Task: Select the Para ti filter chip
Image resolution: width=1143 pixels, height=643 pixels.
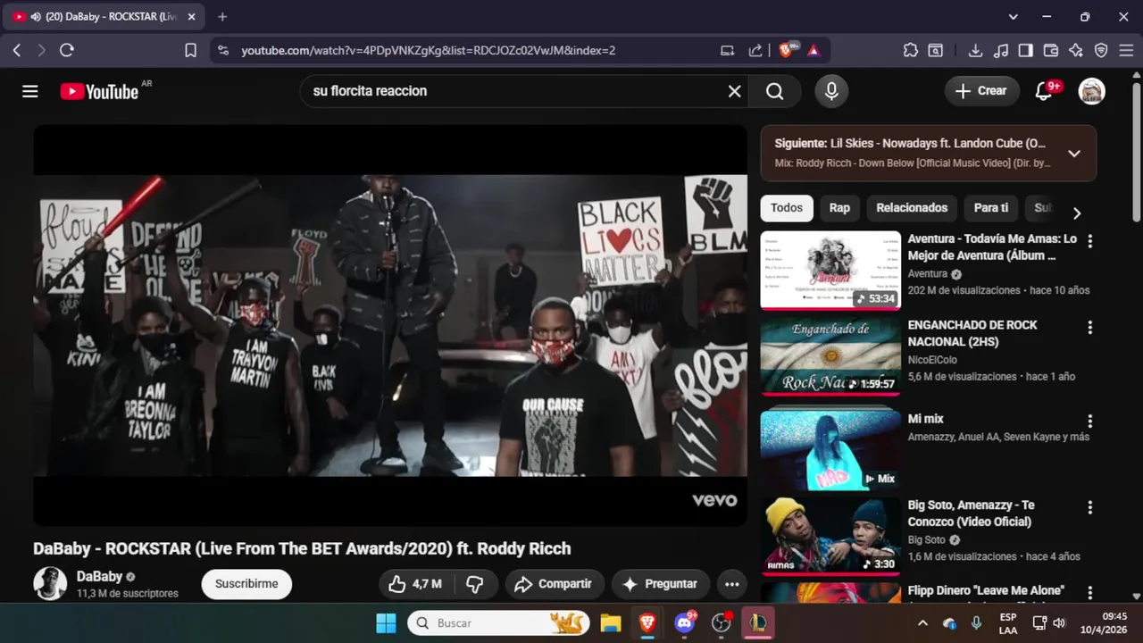Action: (x=991, y=208)
